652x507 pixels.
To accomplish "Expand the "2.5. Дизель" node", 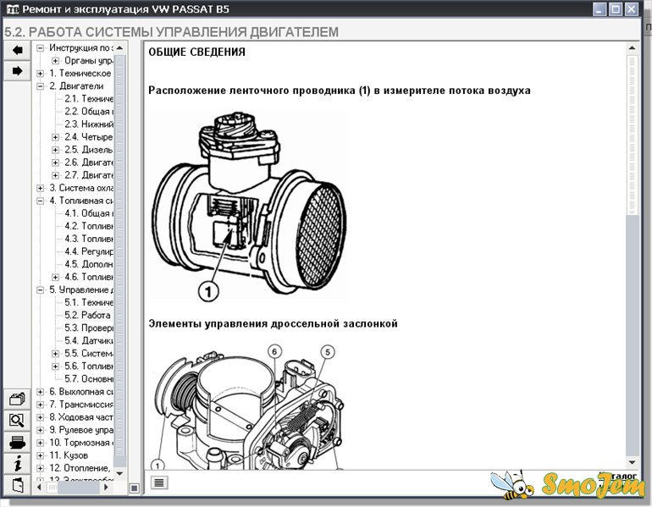I will (x=55, y=150).
